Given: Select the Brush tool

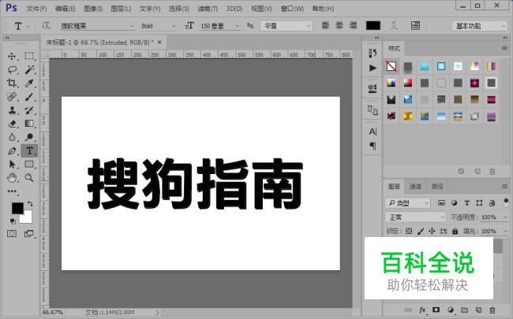Looking at the screenshot, I should pos(29,97).
